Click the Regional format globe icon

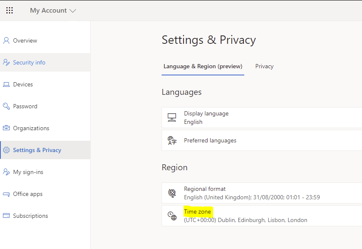[x=172, y=193]
